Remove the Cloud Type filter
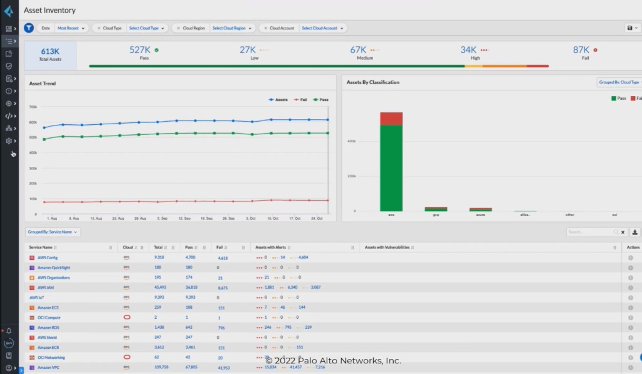 pos(98,28)
